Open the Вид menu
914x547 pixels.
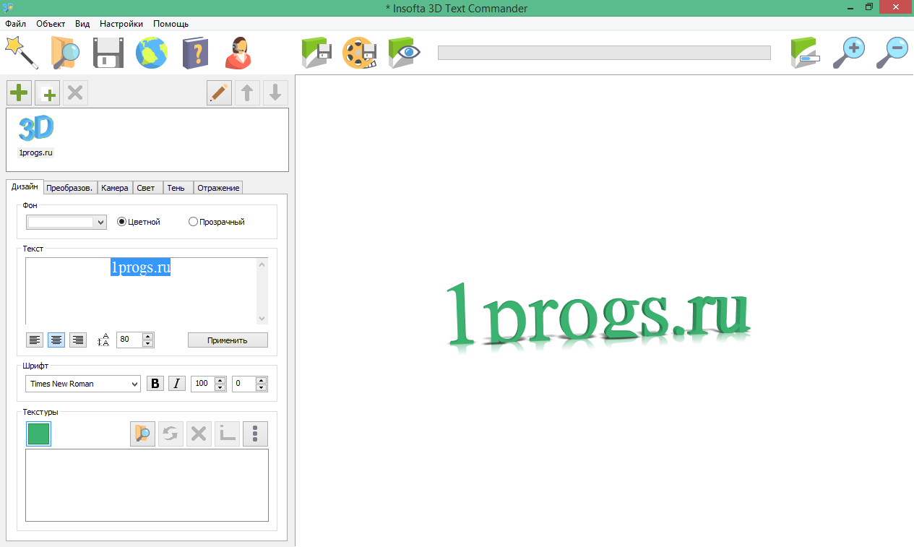click(x=82, y=24)
